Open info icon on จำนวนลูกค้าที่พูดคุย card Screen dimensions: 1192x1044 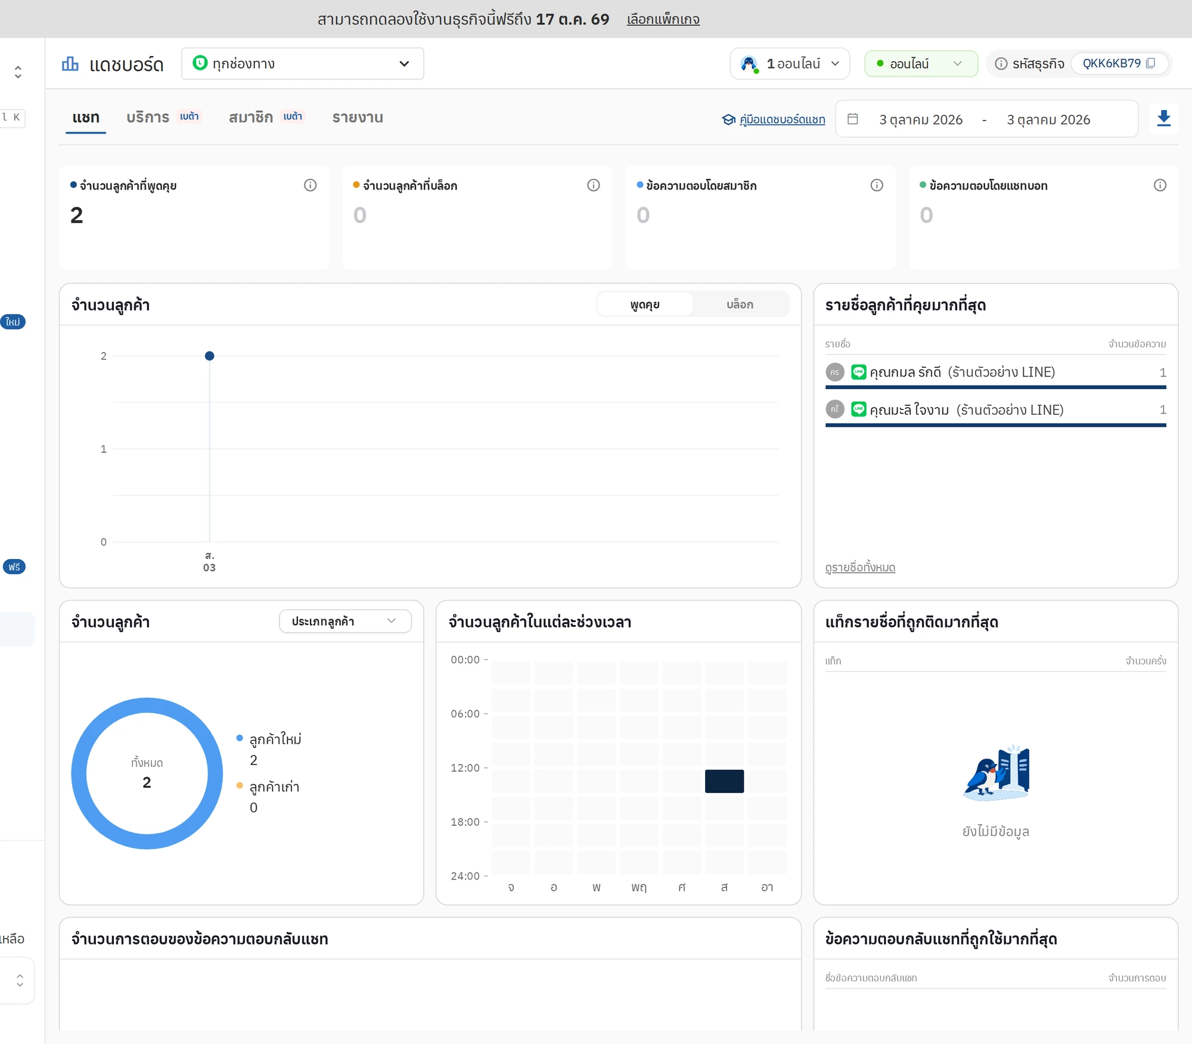[310, 185]
